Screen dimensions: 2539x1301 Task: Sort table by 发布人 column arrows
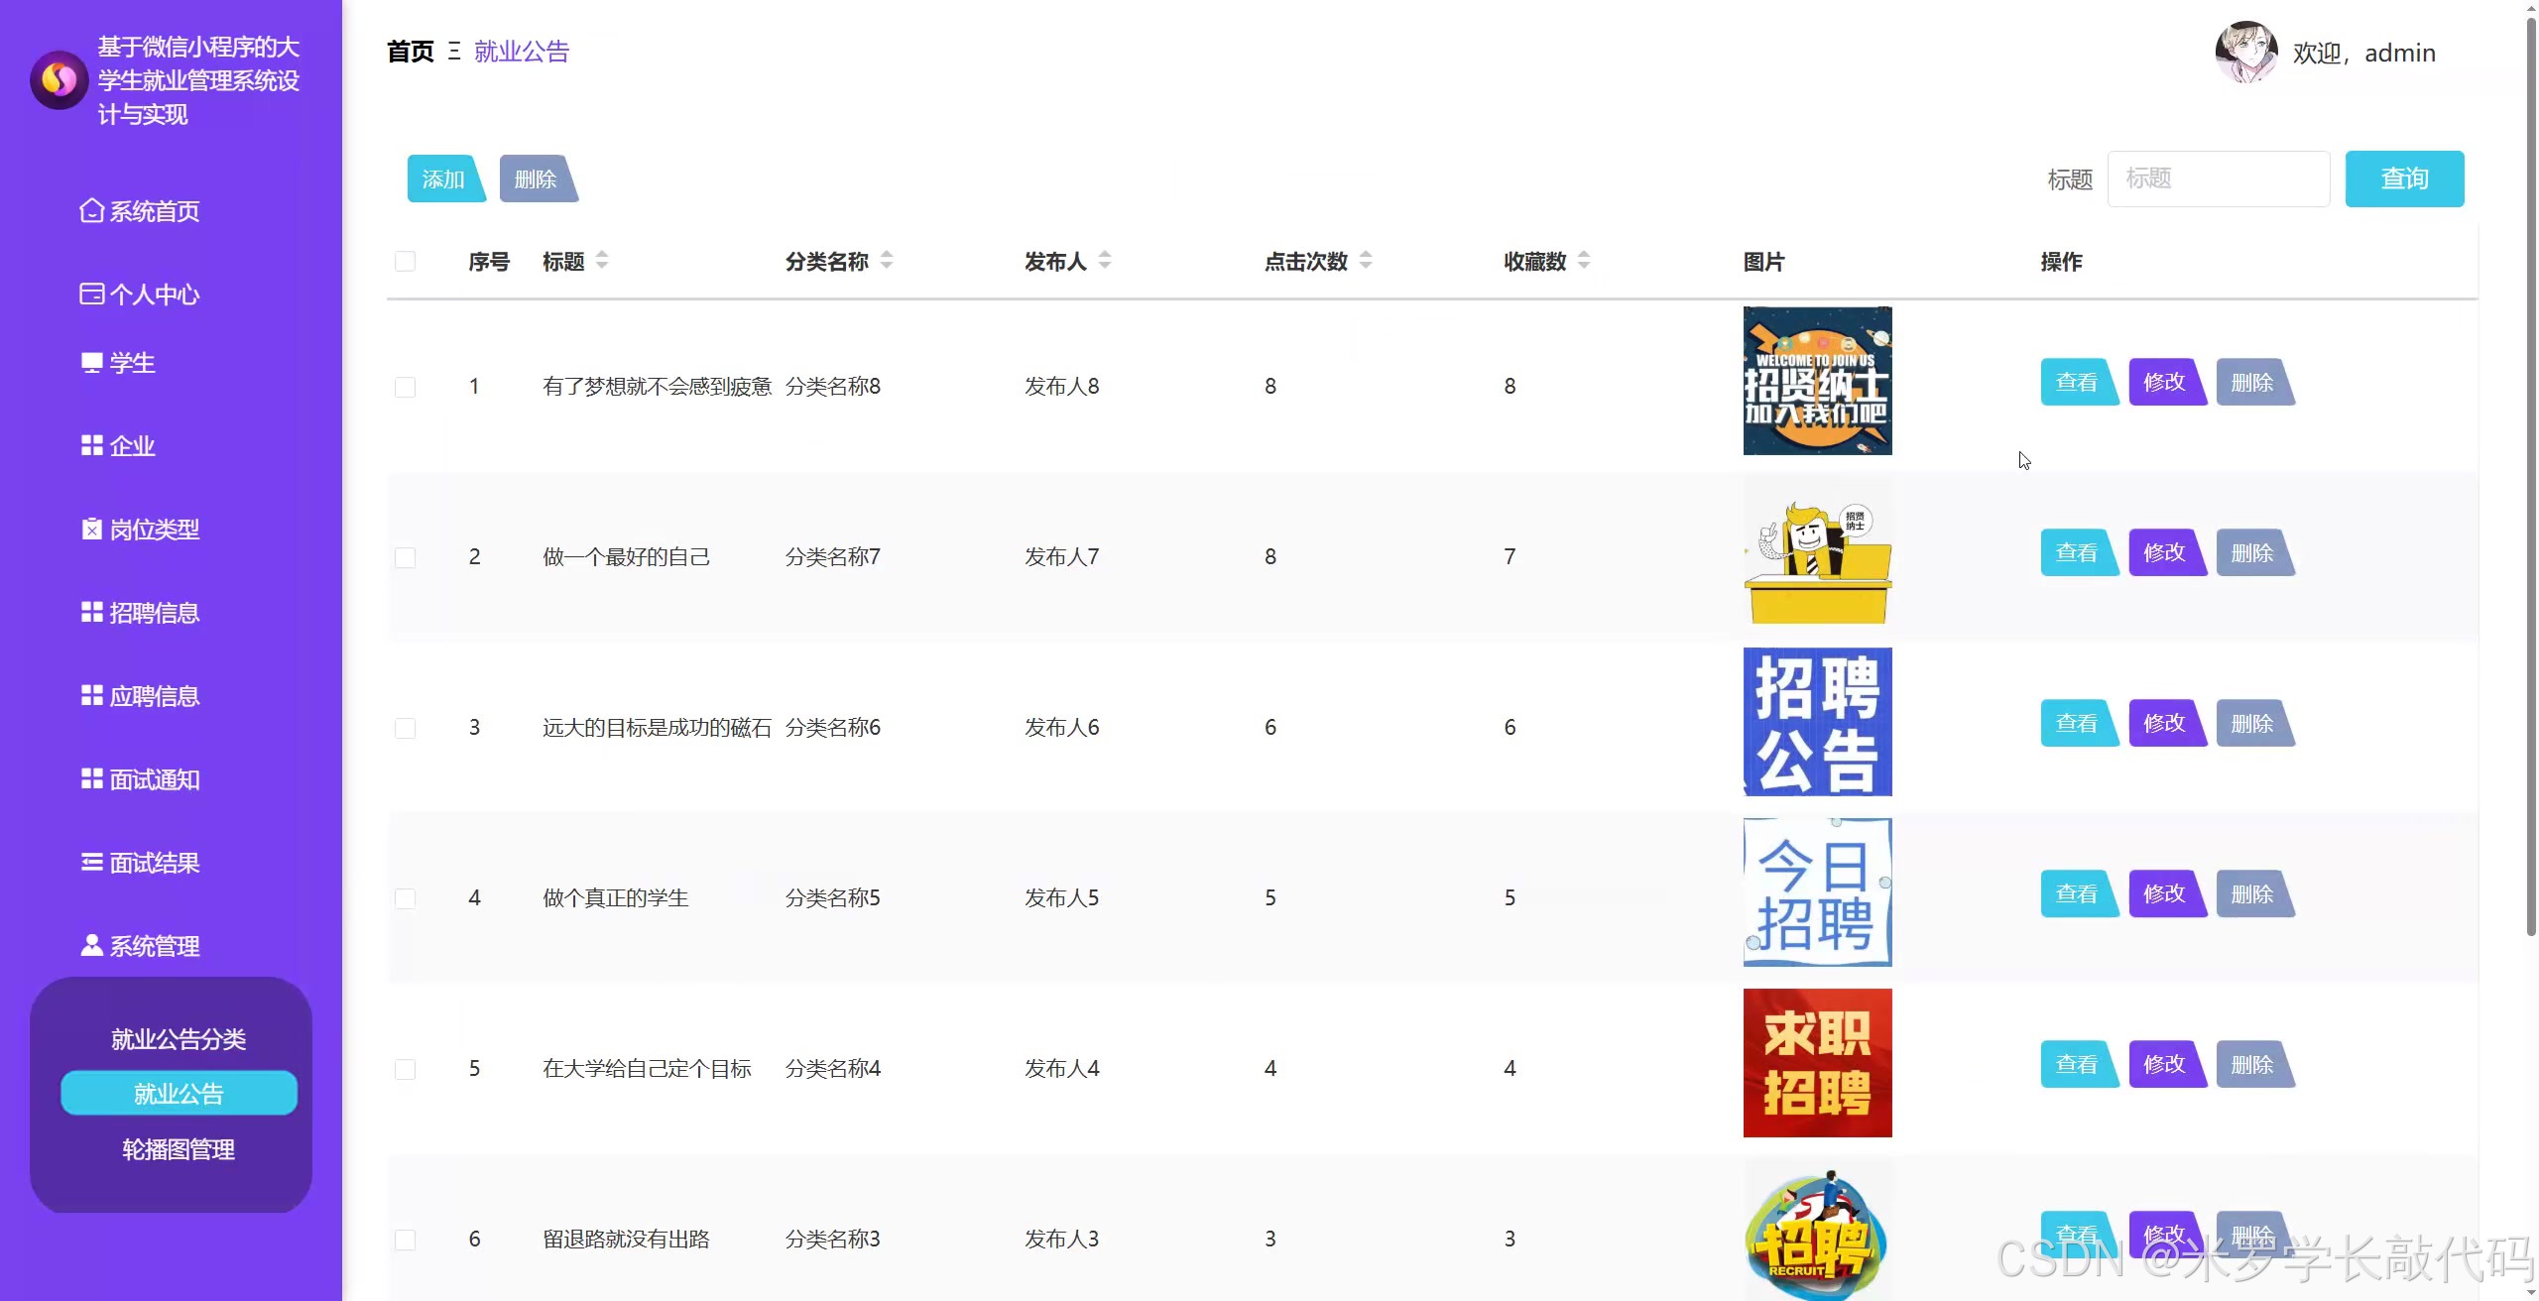tap(1105, 261)
